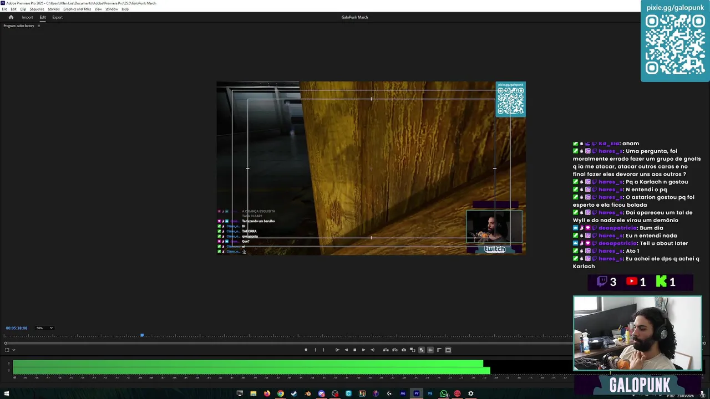Click the Export Frame camera icon
Image resolution: width=710 pixels, height=399 pixels.
pyautogui.click(x=403, y=350)
